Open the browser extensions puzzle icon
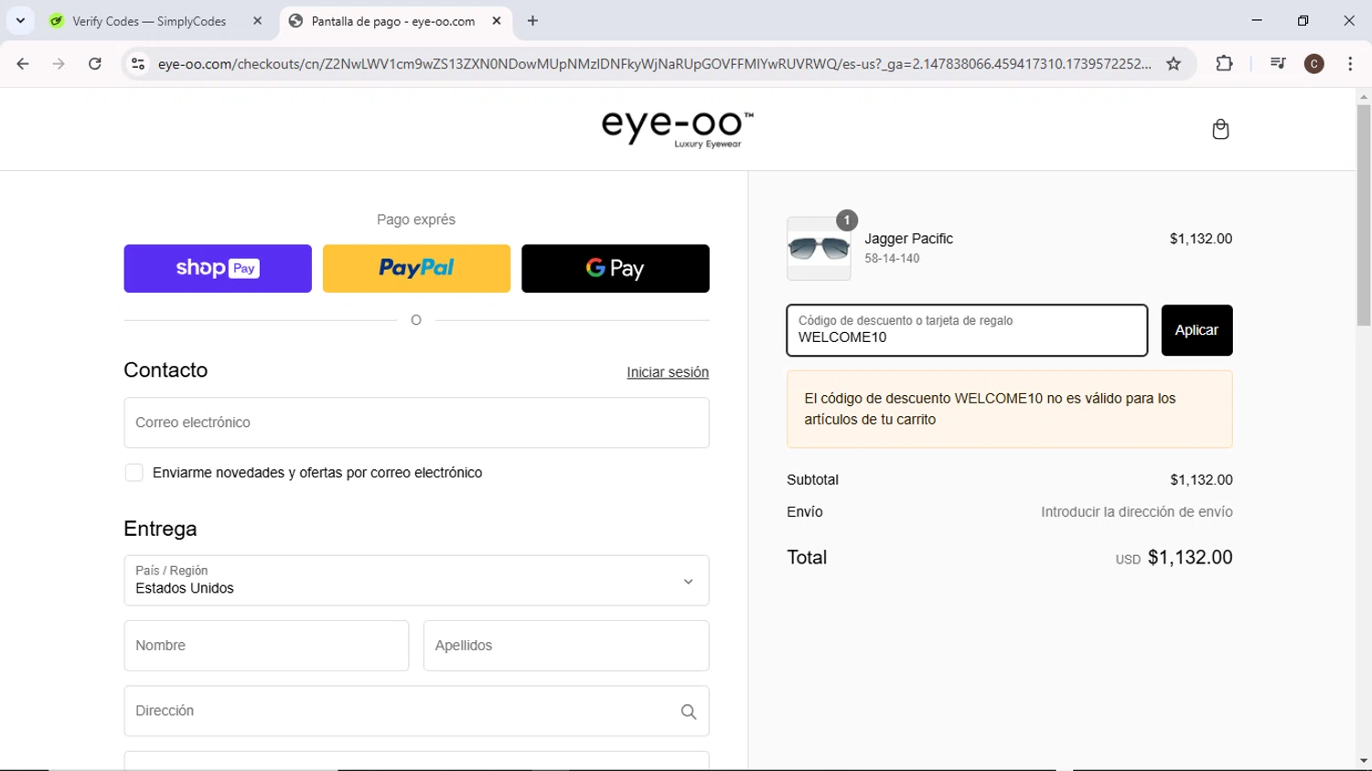The width and height of the screenshot is (1372, 771). click(1224, 64)
